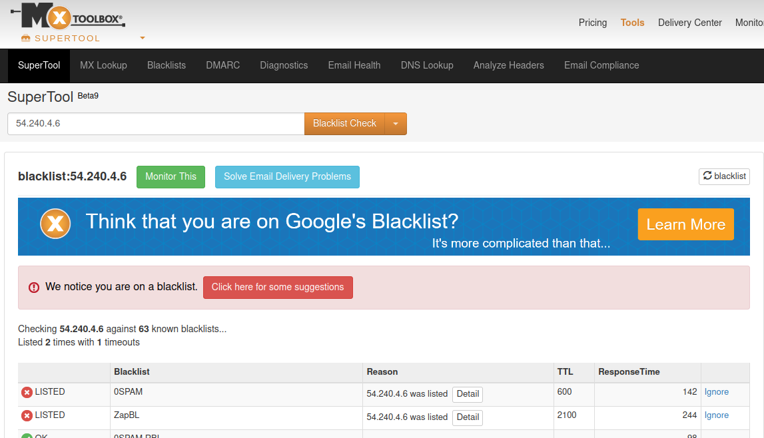Switch to the MX Lookup tab
The image size is (764, 438).
pos(103,65)
